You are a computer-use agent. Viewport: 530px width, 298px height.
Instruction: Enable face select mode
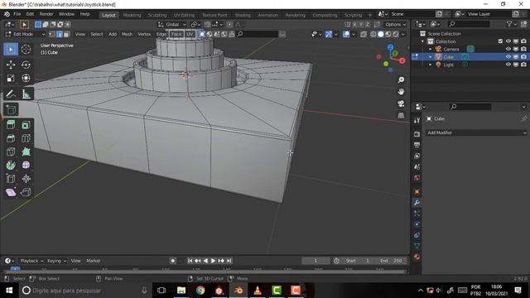(x=66, y=34)
